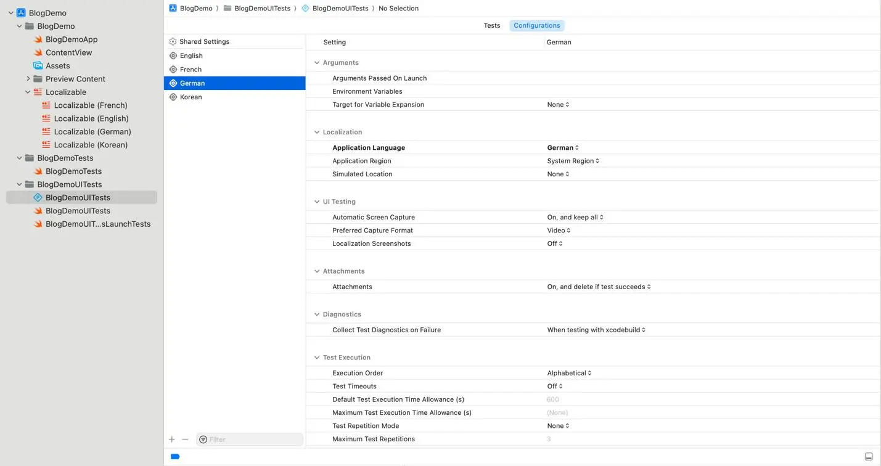Switch to the Tests tab

(492, 25)
